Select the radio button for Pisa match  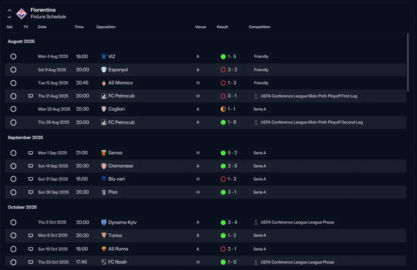13,192
